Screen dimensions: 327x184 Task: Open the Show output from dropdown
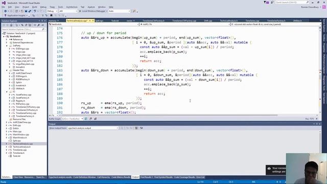92,128
